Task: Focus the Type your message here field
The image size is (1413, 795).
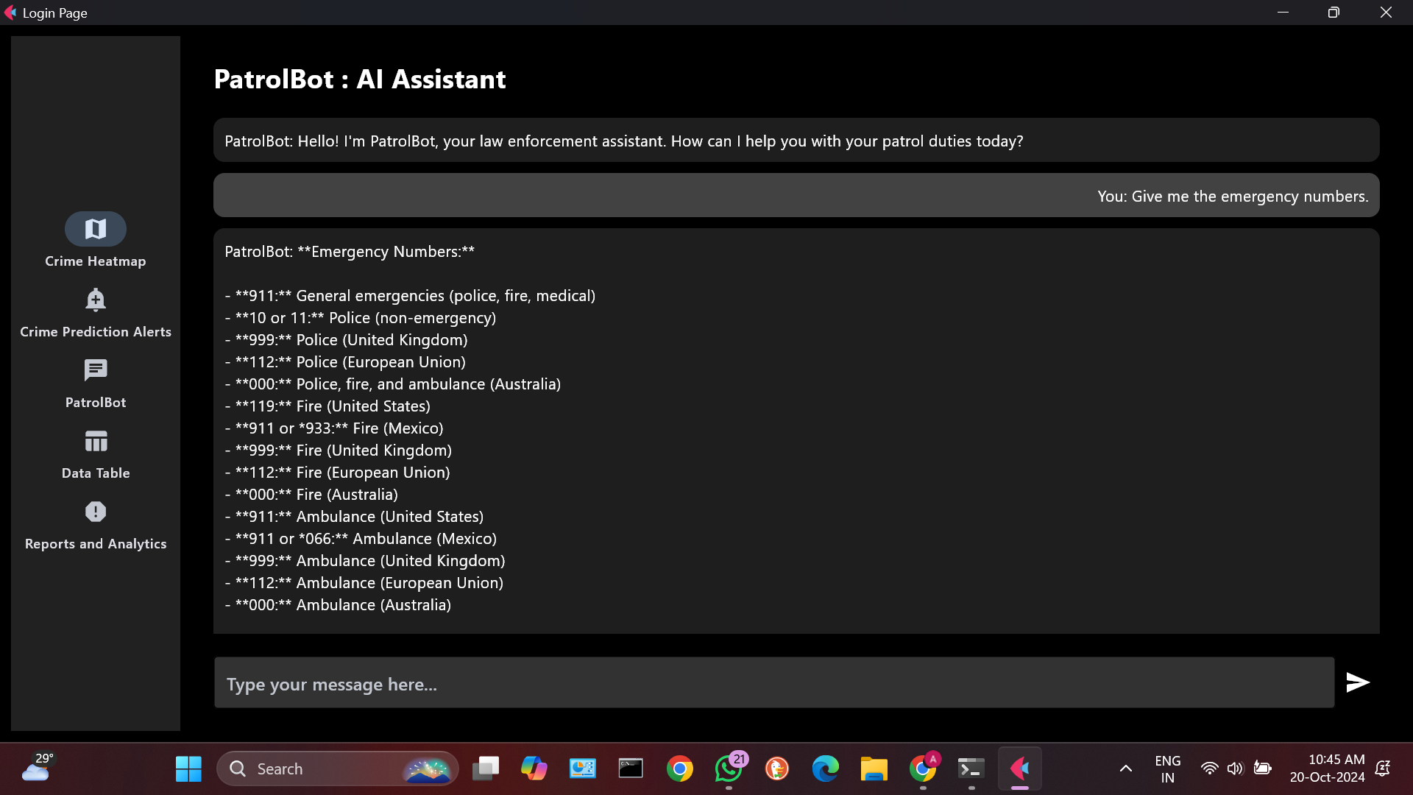Action: tap(773, 684)
